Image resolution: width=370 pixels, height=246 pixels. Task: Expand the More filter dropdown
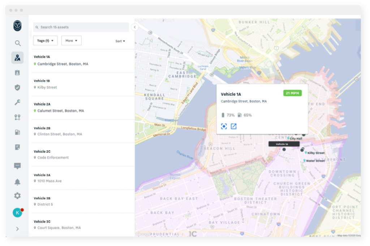pyautogui.click(x=71, y=41)
